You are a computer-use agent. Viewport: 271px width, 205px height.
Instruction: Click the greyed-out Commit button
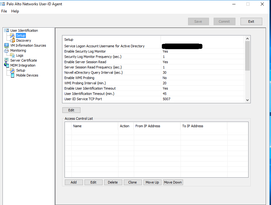[x=224, y=21]
